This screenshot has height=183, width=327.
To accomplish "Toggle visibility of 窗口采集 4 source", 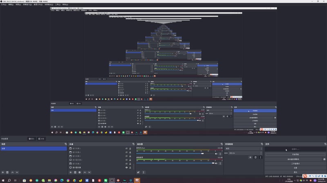I will tap(126, 152).
